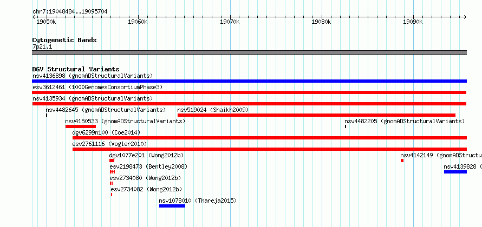Screen dimensions: 482x227
Task: Click the nsv4135934 variant label
Action: point(93,98)
